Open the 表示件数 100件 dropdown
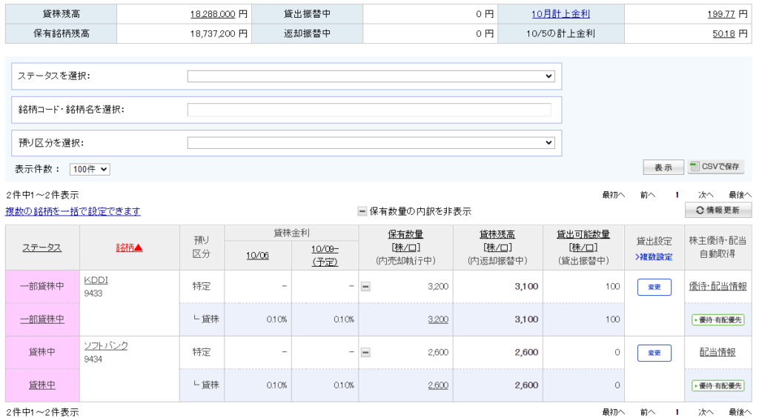 (x=90, y=170)
